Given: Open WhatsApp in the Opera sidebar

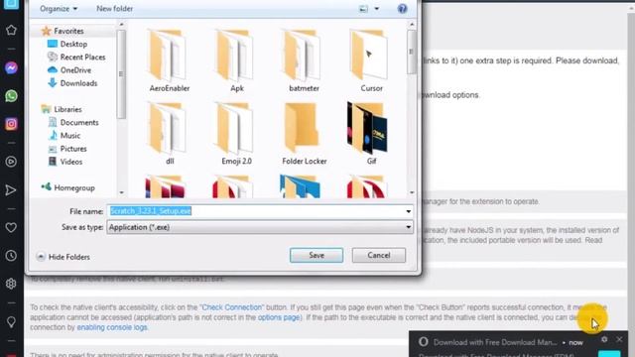Looking at the screenshot, I should pos(11,96).
